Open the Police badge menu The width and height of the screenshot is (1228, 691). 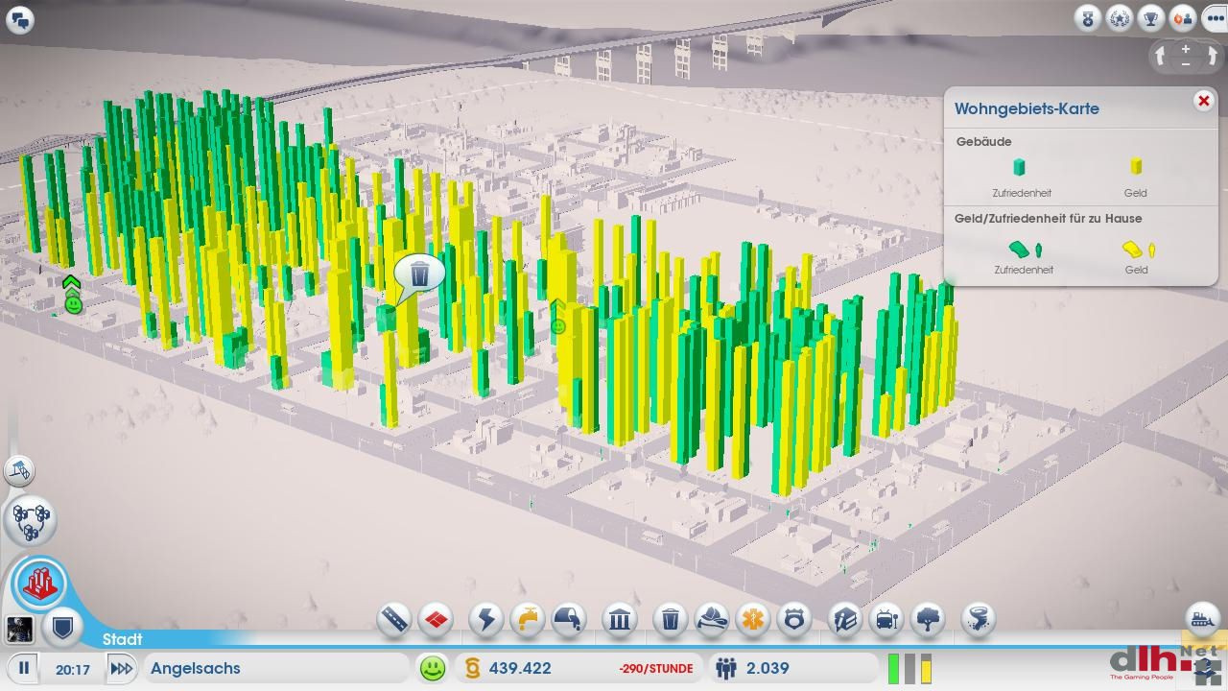(x=794, y=619)
